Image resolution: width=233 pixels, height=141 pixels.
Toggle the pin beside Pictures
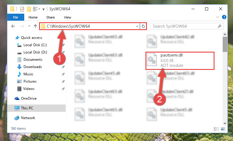[x=63, y=81]
